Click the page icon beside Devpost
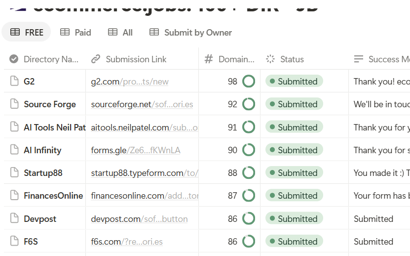 (x=14, y=218)
